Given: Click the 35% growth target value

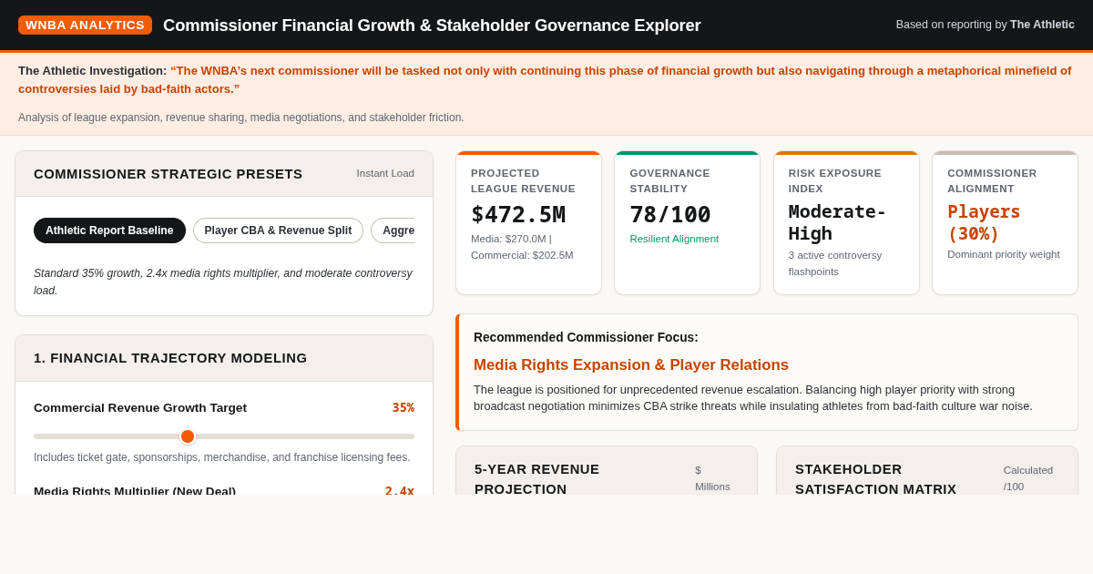Looking at the screenshot, I should click(x=403, y=407).
